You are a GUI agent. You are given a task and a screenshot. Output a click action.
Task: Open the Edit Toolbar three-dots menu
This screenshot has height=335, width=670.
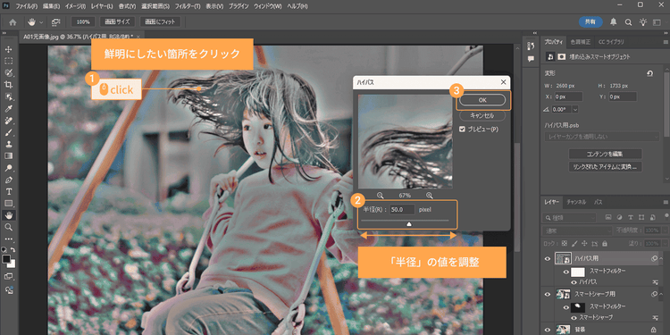tap(9, 239)
